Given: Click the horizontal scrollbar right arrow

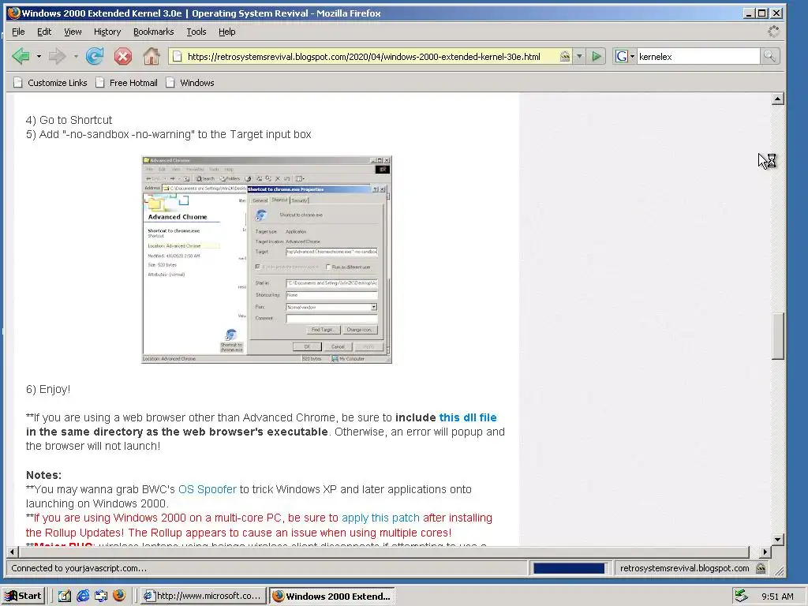Looking at the screenshot, I should (765, 552).
